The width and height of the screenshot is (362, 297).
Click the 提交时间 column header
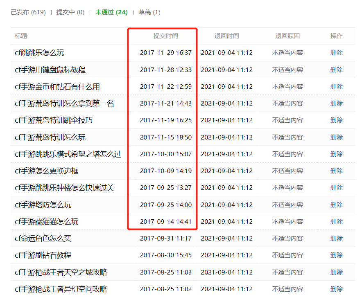coord(166,36)
